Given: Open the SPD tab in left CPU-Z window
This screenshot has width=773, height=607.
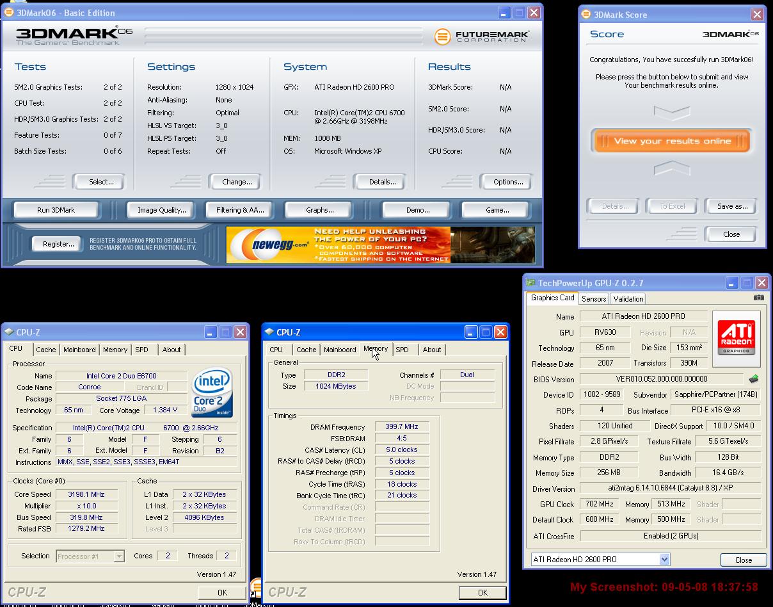Looking at the screenshot, I should [141, 350].
